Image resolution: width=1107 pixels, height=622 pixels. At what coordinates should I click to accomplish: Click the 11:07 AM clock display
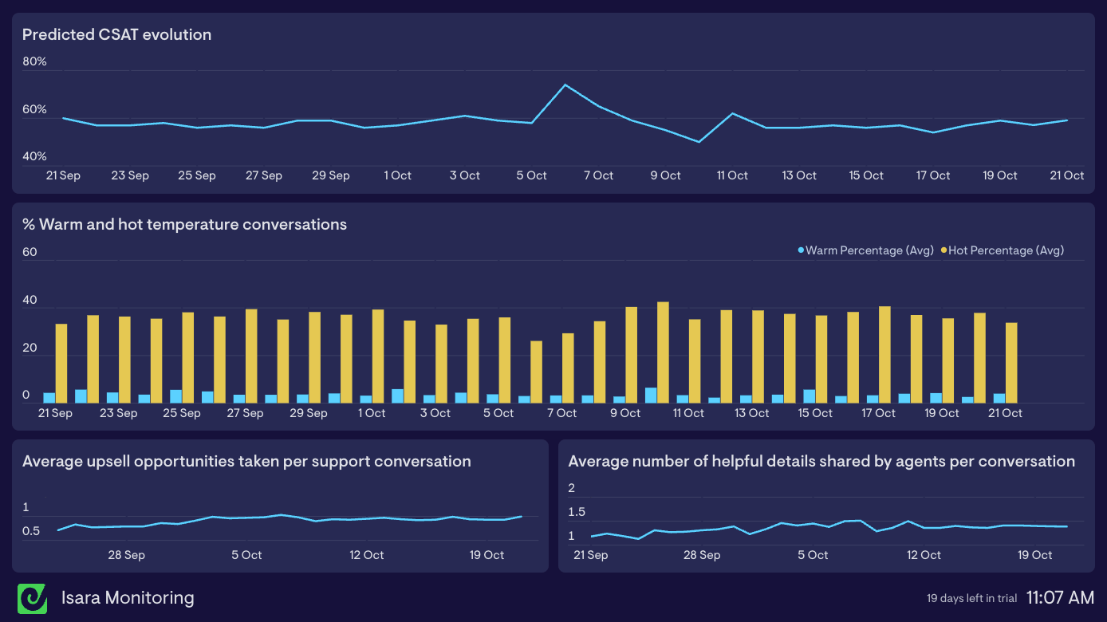(x=1060, y=597)
